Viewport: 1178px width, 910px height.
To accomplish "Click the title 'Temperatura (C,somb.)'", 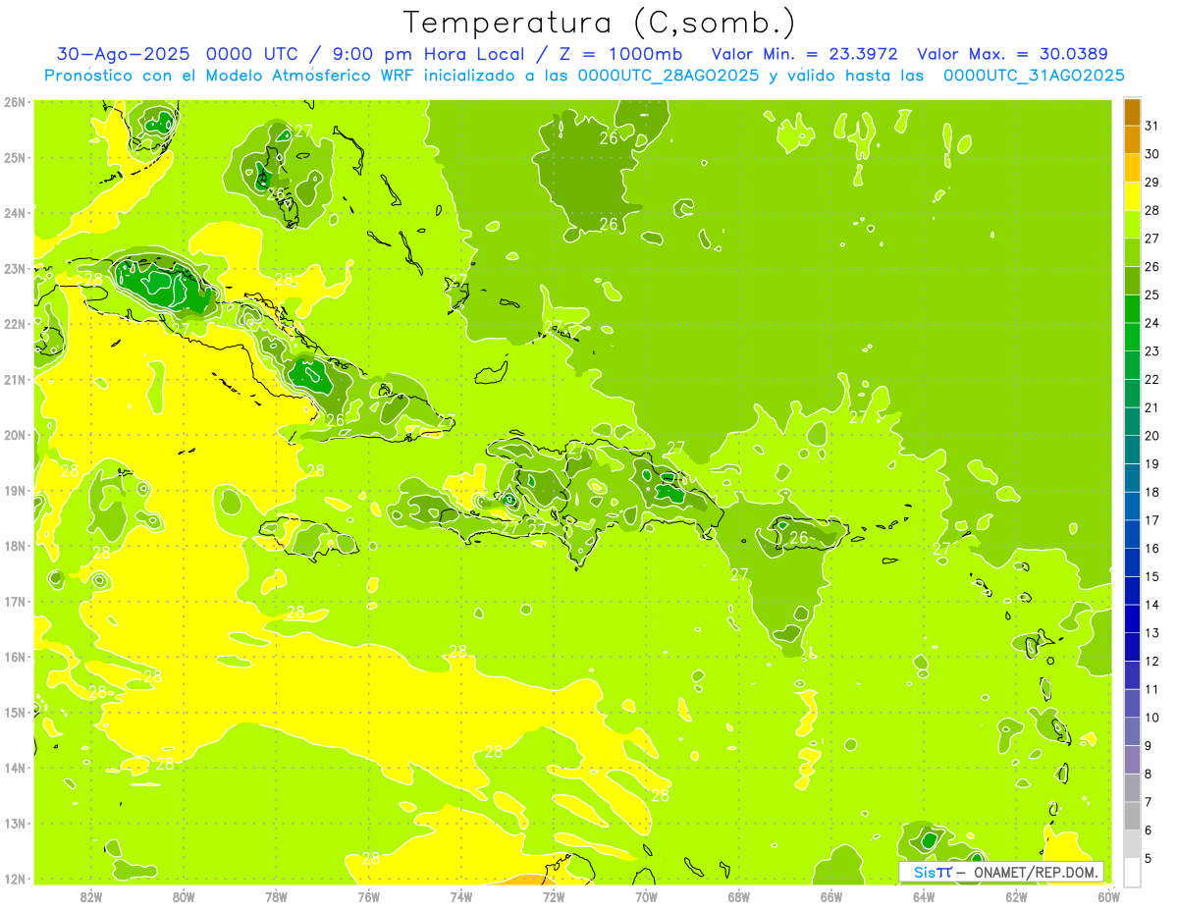I will [600, 23].
